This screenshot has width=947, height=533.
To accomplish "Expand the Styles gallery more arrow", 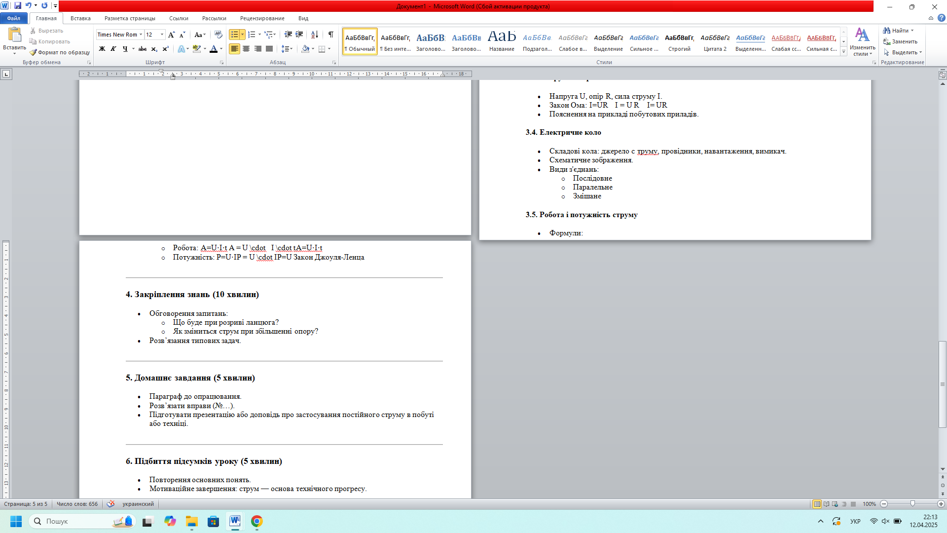I will tap(844, 51).
